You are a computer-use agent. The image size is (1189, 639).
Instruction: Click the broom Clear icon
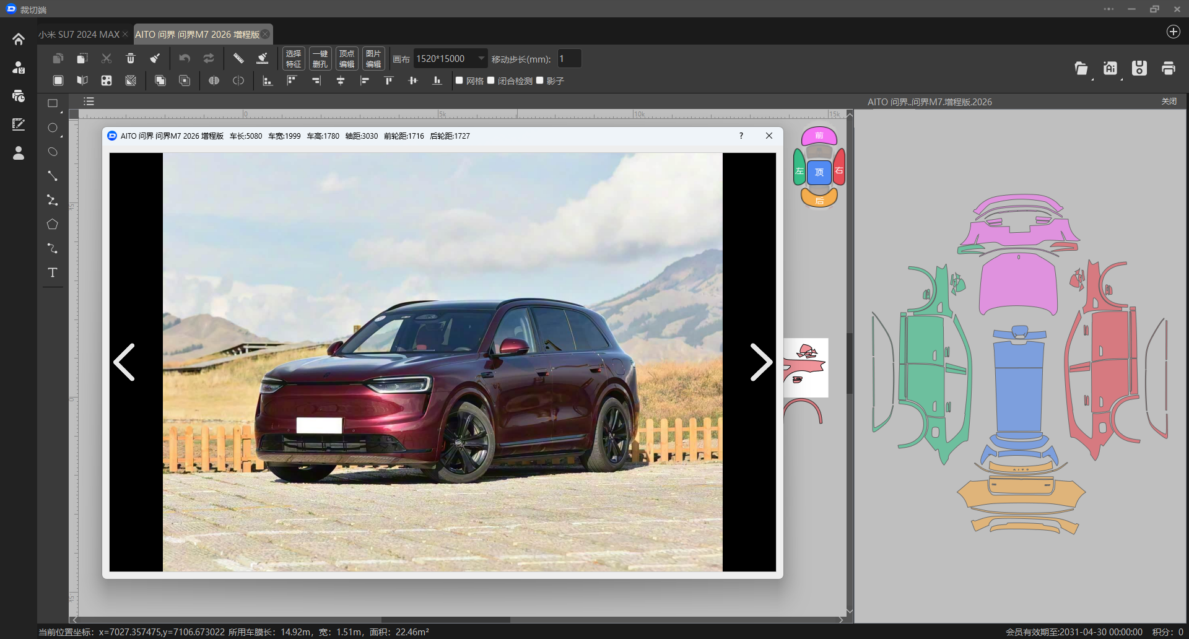[263, 58]
